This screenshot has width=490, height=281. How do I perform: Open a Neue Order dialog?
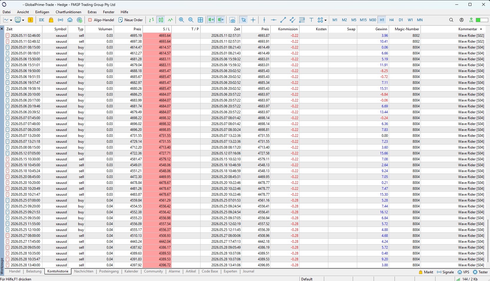pos(130,20)
